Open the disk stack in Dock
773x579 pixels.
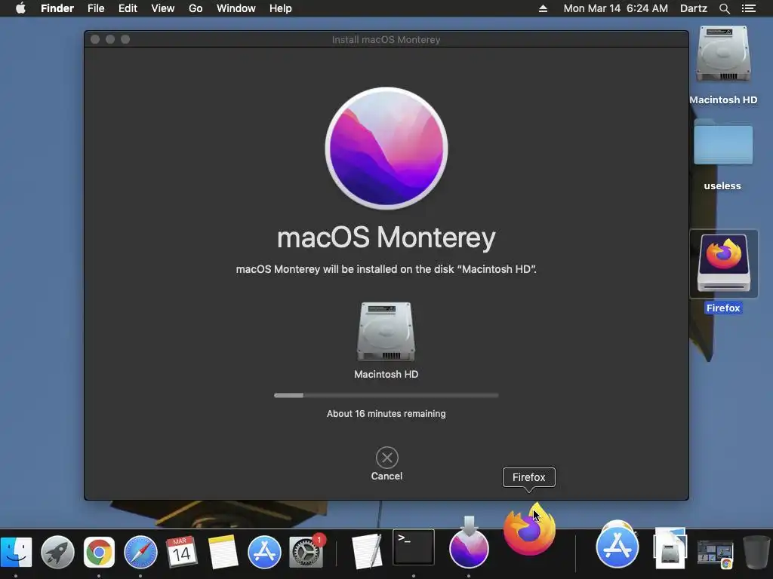pos(670,548)
